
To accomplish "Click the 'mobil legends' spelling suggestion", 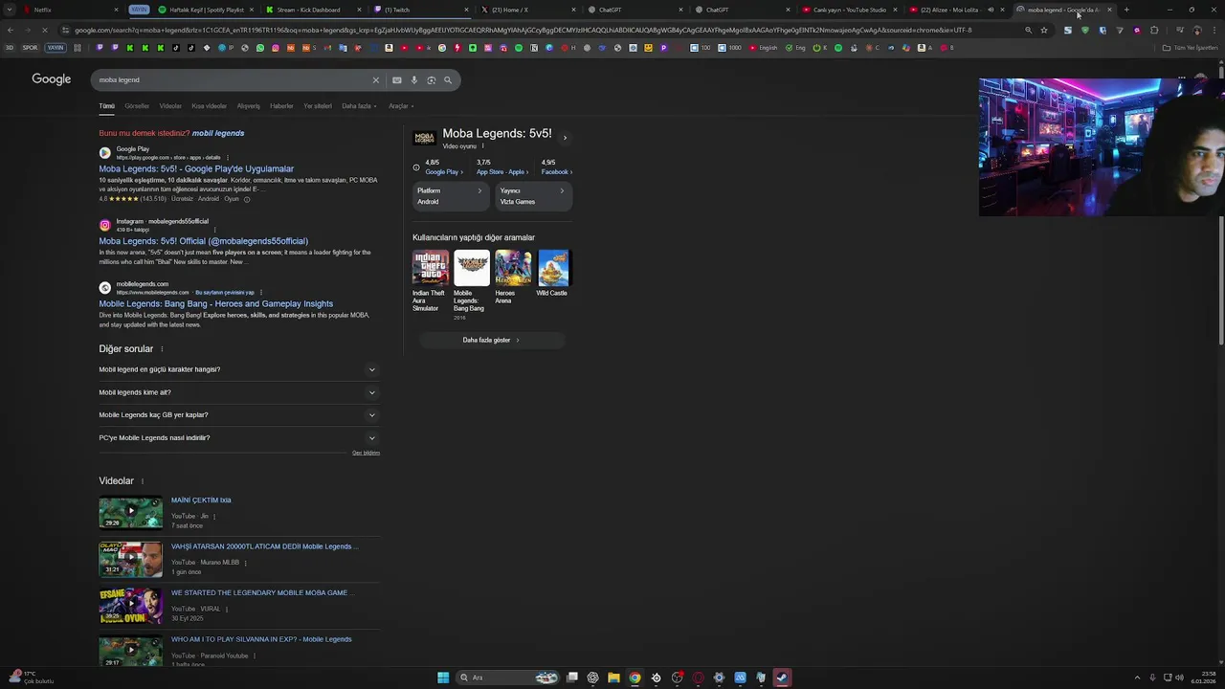I will pyautogui.click(x=218, y=133).
